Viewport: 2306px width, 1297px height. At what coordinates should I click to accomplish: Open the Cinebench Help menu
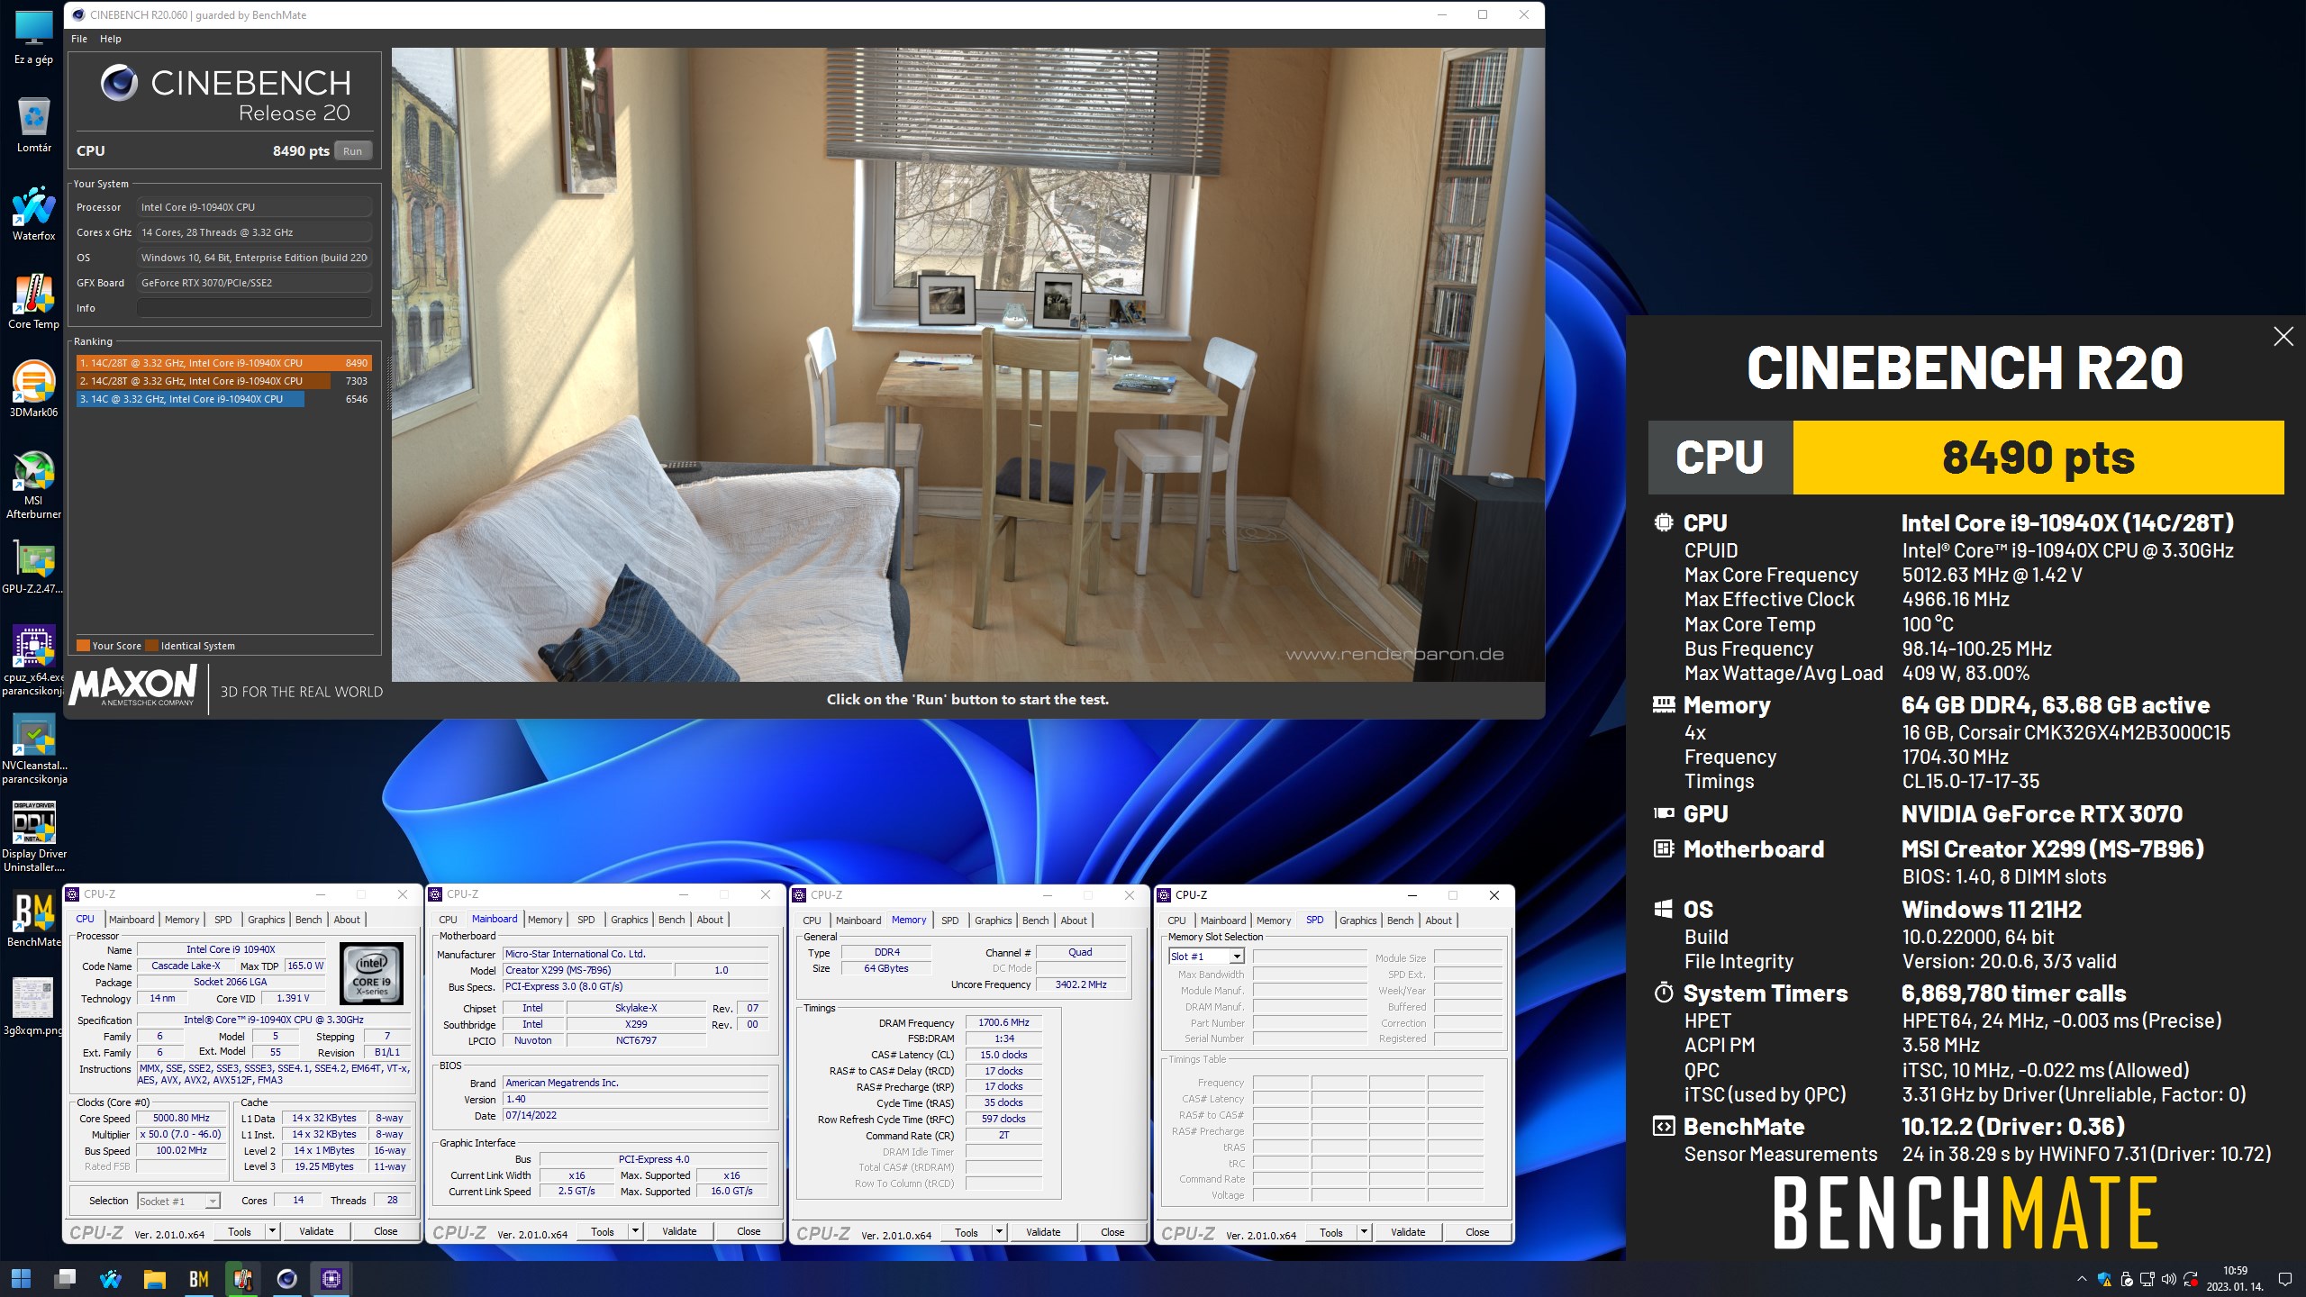pyautogui.click(x=111, y=39)
